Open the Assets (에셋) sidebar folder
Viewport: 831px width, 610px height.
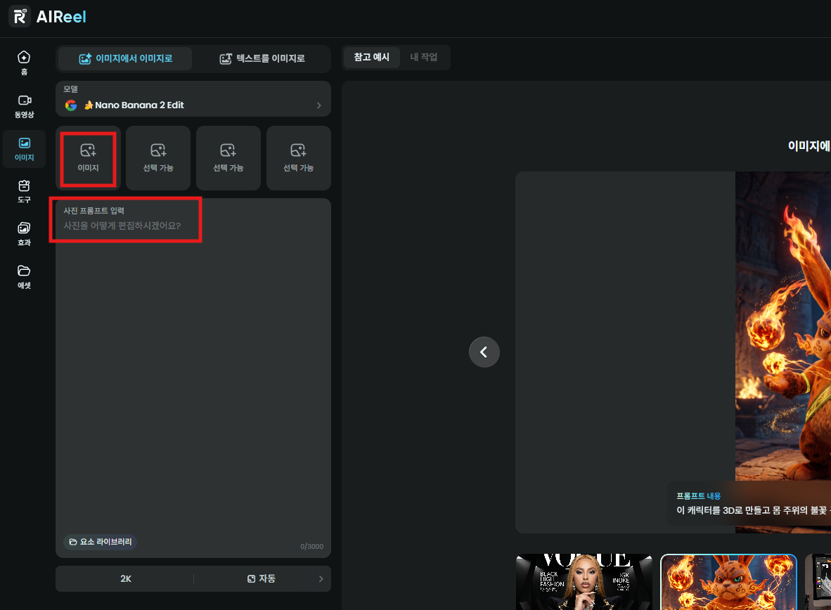pyautogui.click(x=24, y=277)
